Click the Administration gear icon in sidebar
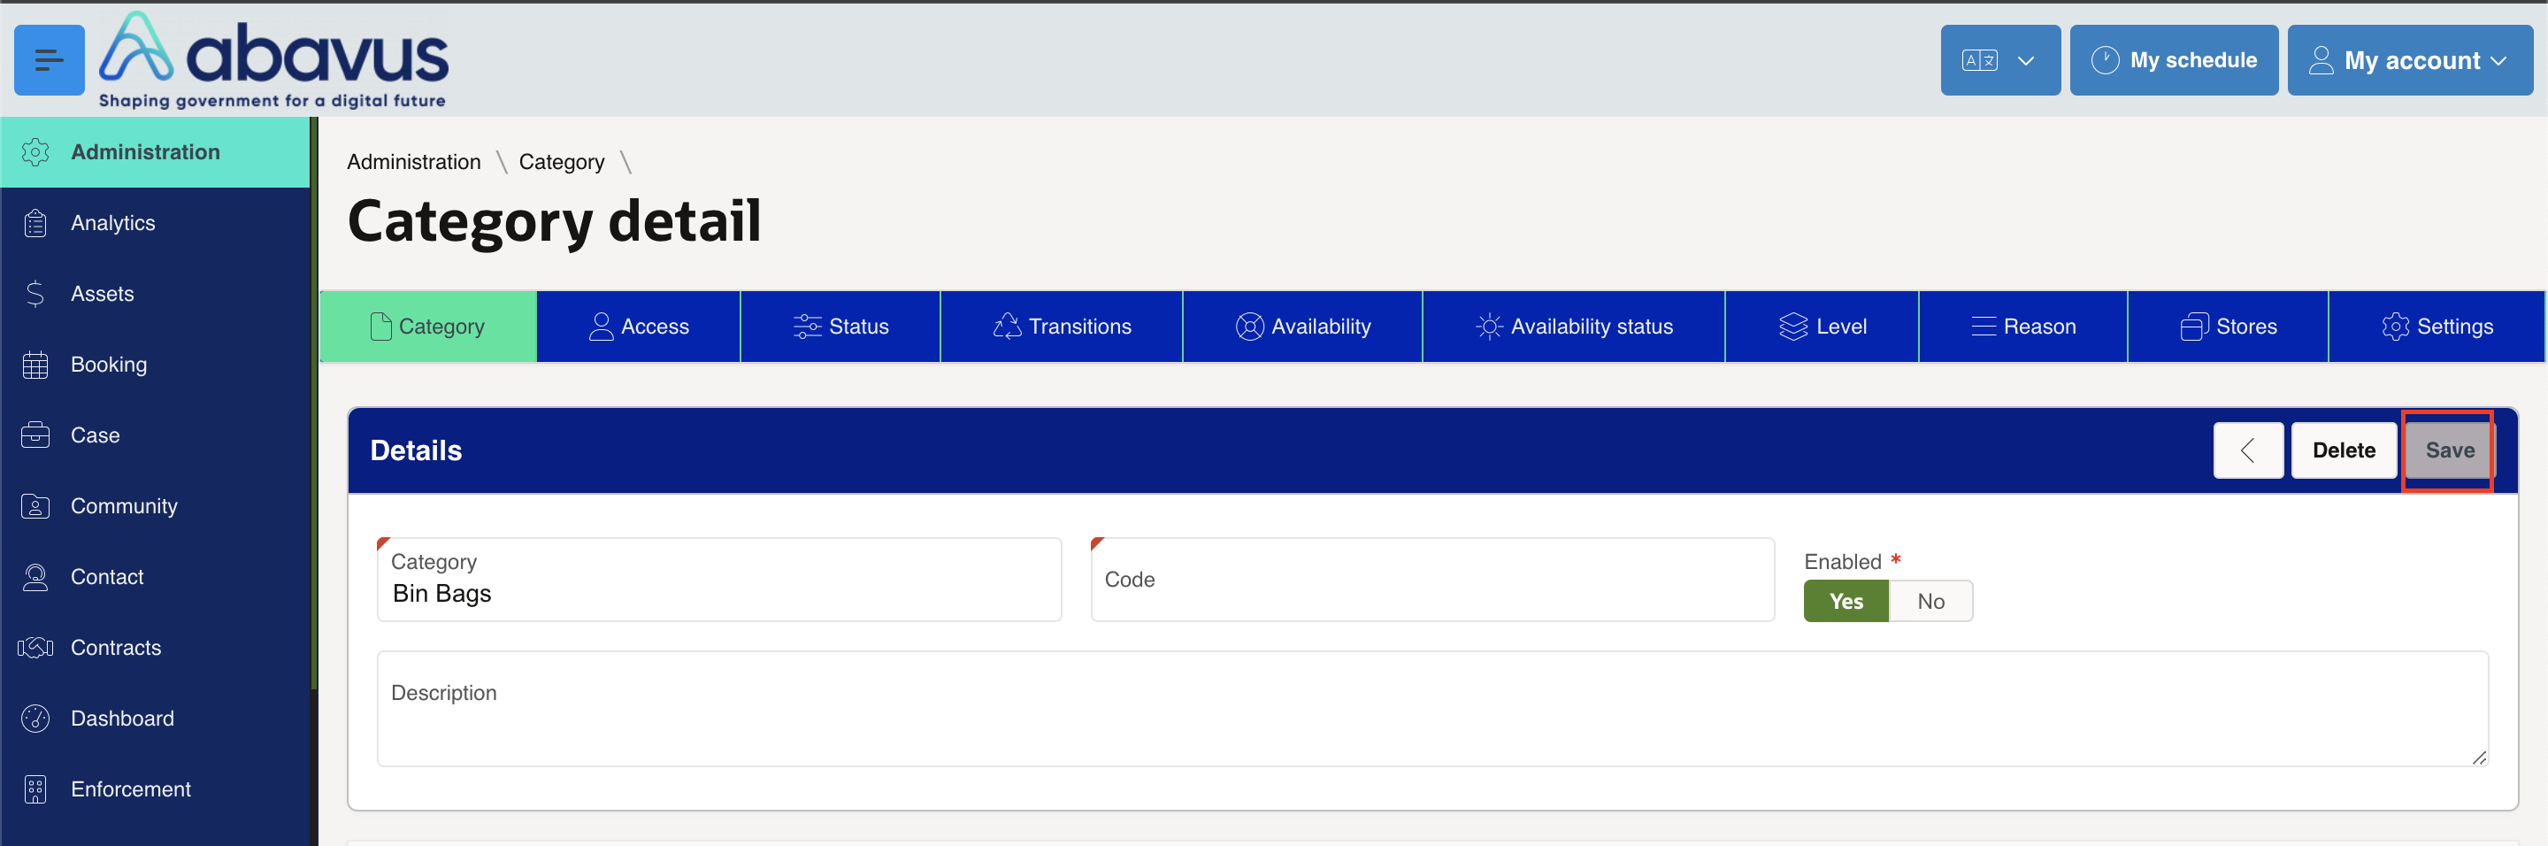Viewport: 2548px width, 846px height. coord(35,151)
